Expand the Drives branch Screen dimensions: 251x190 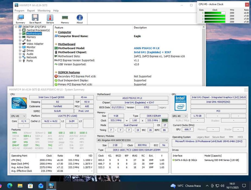point(20,50)
